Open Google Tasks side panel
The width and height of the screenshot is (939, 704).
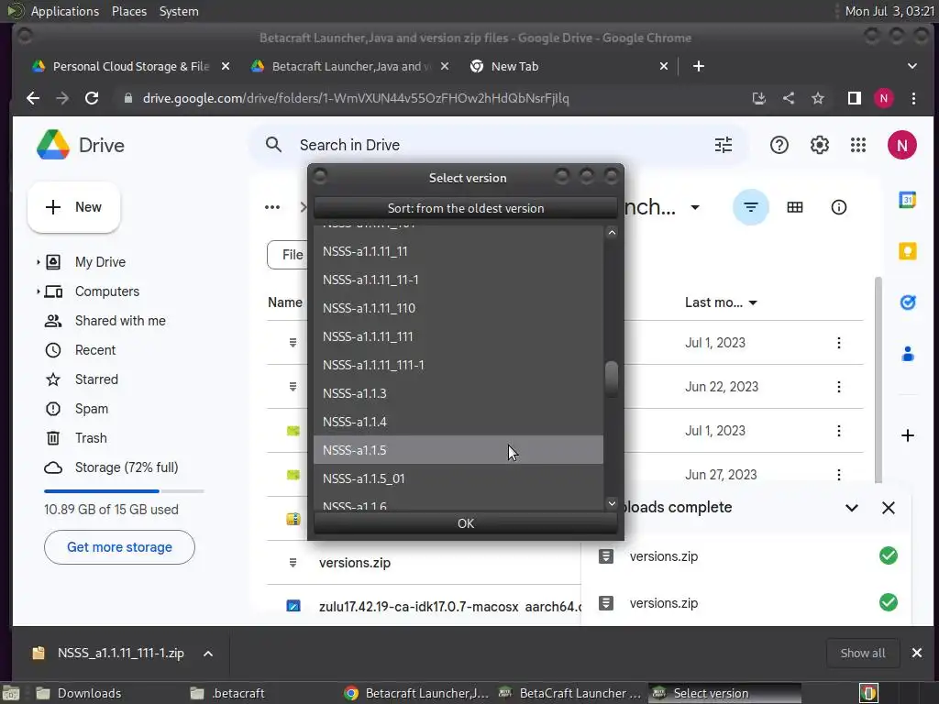point(907,302)
